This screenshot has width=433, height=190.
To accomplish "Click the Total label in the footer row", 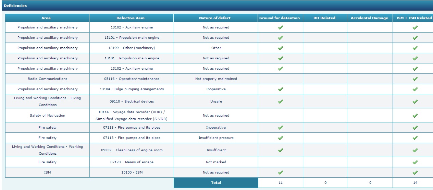I will pos(216,183).
